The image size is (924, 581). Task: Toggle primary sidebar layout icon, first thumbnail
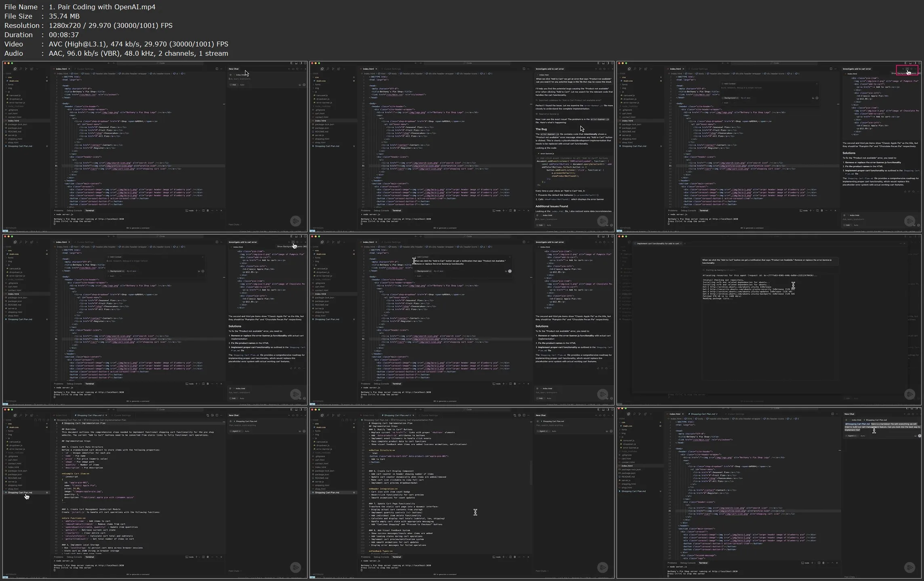point(292,63)
